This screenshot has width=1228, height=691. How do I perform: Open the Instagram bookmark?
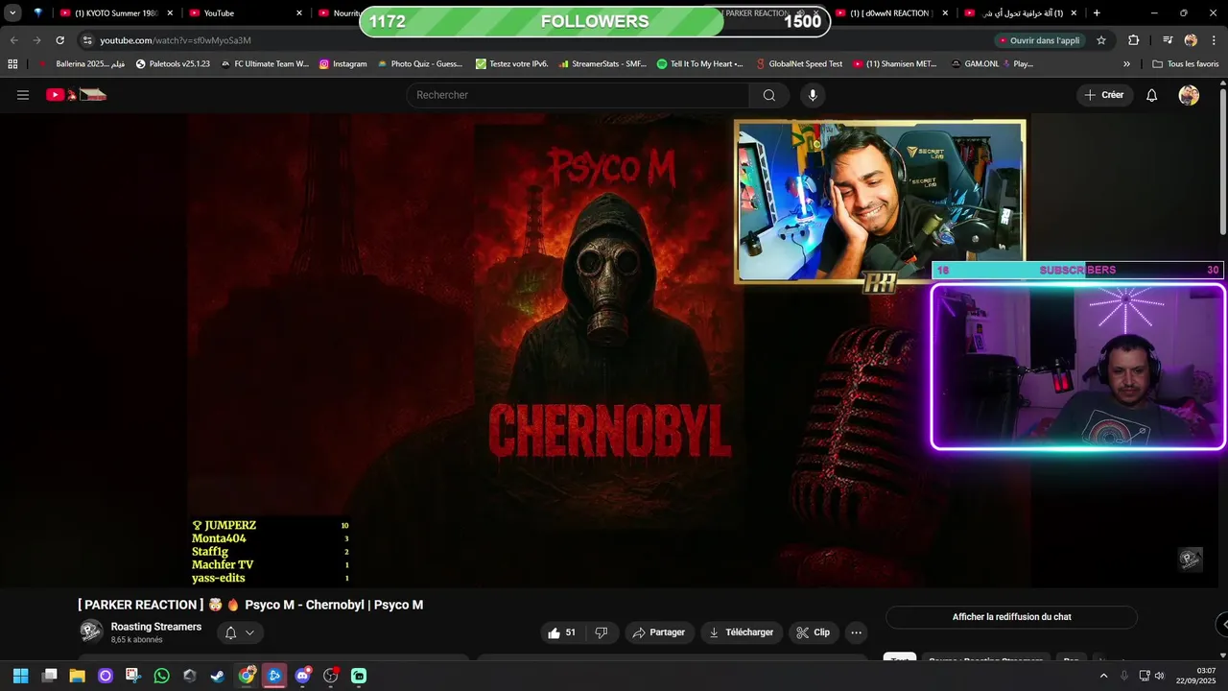click(342, 64)
